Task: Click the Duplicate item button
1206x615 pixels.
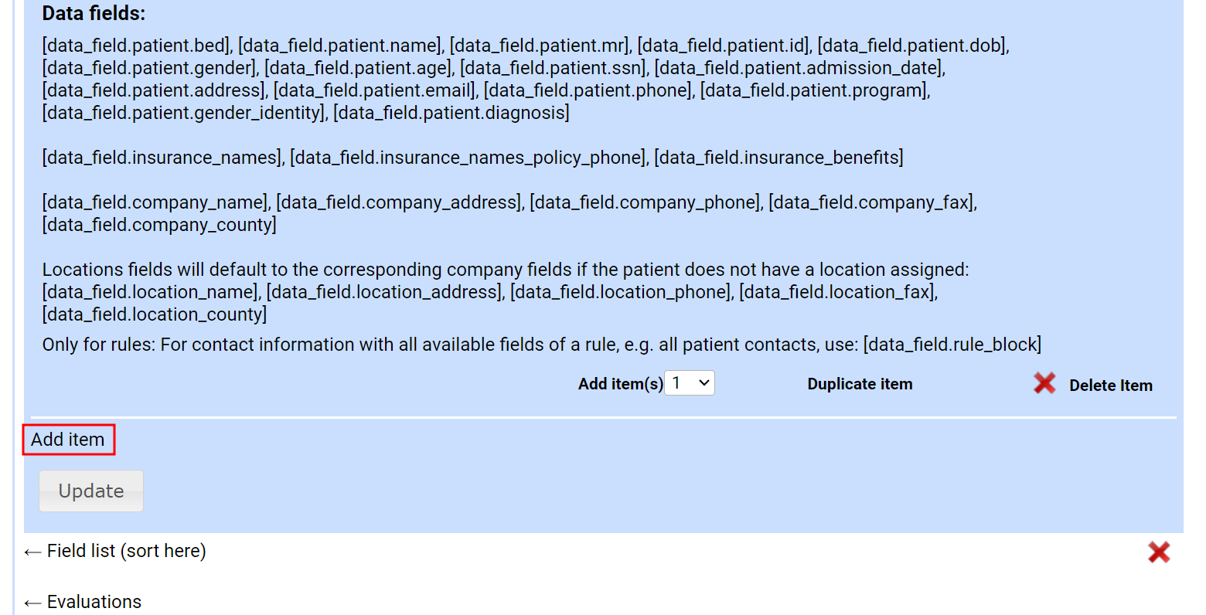Action: pyautogui.click(x=860, y=384)
